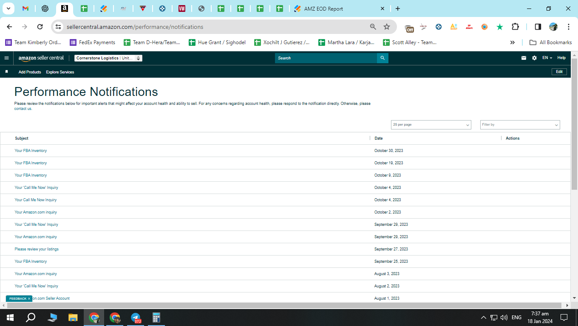Close the AMZ EOD Report tab
The height and width of the screenshot is (326, 578).
(382, 8)
